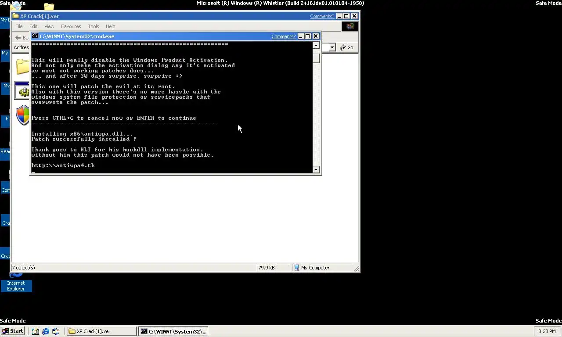Image resolution: width=562 pixels, height=337 pixels.
Task: Launch Internet Explorer from quick launch
Action: [46, 331]
